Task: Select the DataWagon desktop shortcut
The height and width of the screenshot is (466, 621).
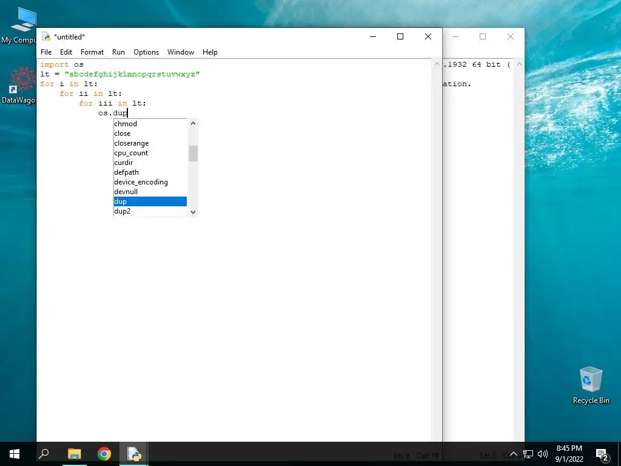Action: [19, 85]
